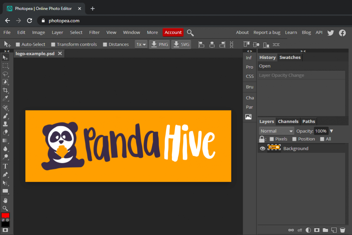
Task: Open the Normal blend mode dropdown
Action: click(x=276, y=131)
